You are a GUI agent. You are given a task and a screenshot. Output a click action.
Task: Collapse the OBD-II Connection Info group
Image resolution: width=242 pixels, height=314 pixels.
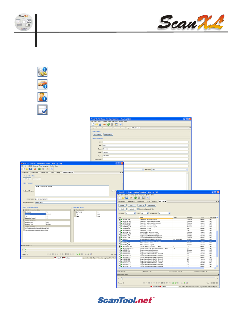pos(24,210)
